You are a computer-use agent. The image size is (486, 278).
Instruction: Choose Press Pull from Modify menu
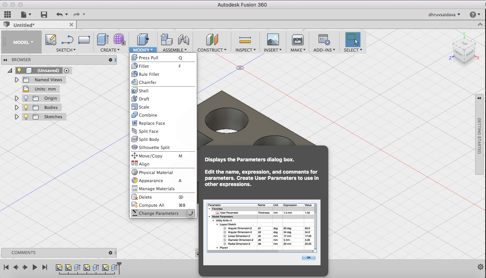point(163,58)
